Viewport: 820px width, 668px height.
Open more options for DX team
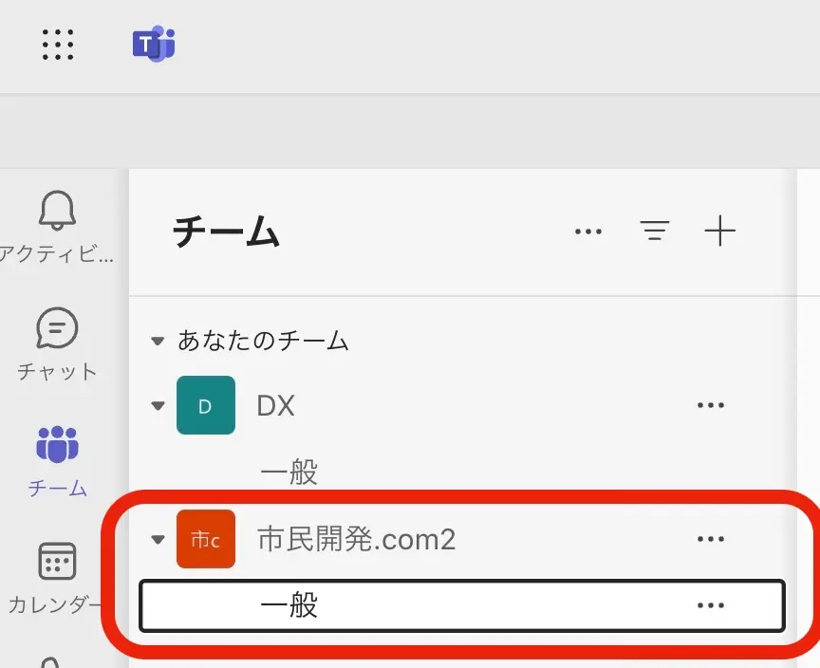[710, 406]
